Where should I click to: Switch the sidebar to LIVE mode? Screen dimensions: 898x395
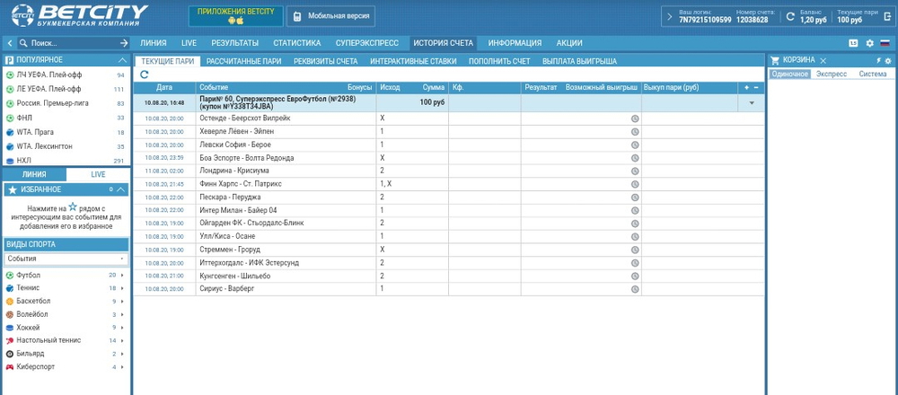99,173
